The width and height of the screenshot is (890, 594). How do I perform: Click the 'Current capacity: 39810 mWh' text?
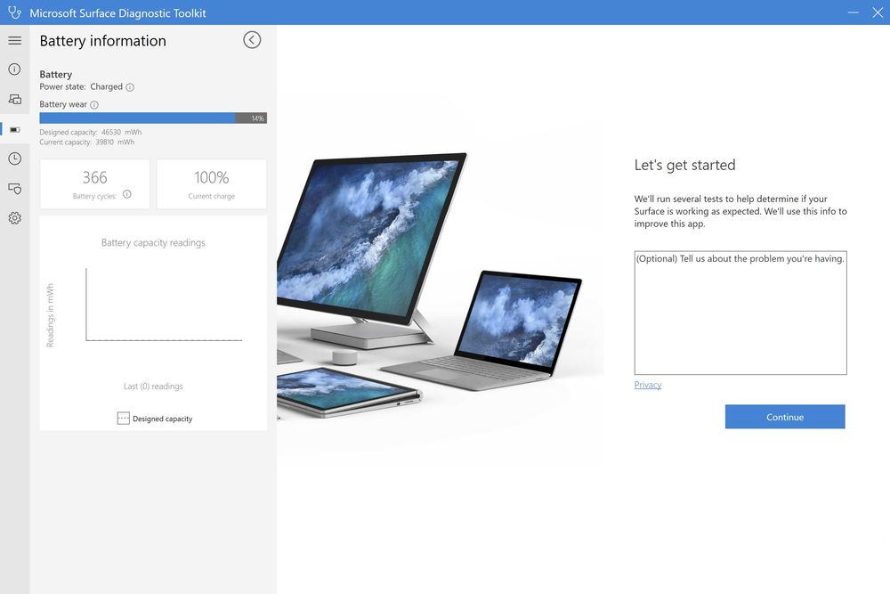[x=87, y=142]
